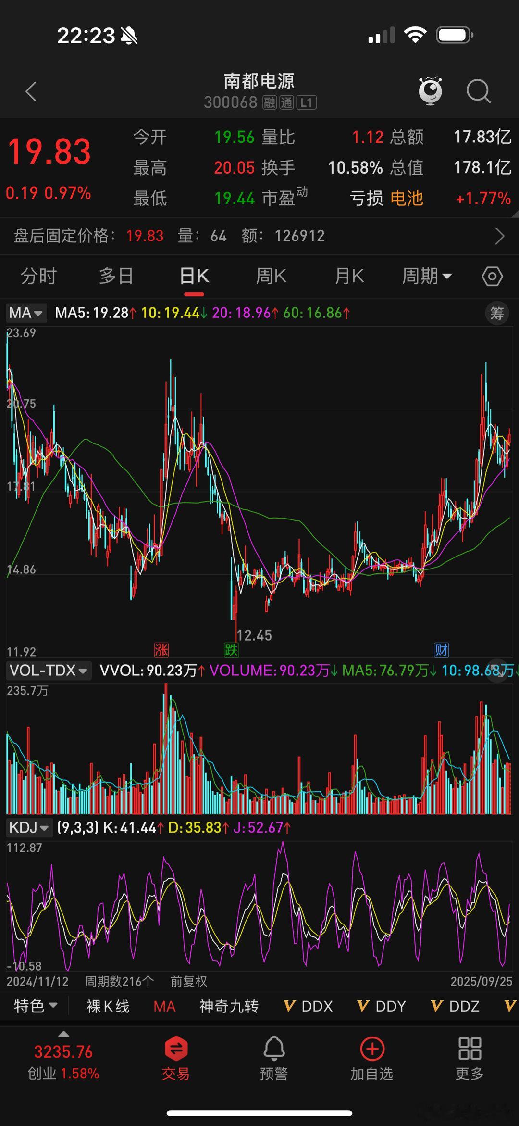
Task: Switch to 周K tab
Action: coord(271,277)
